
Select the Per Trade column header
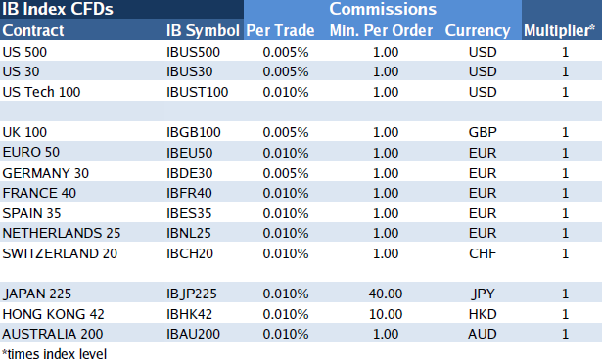click(x=280, y=30)
